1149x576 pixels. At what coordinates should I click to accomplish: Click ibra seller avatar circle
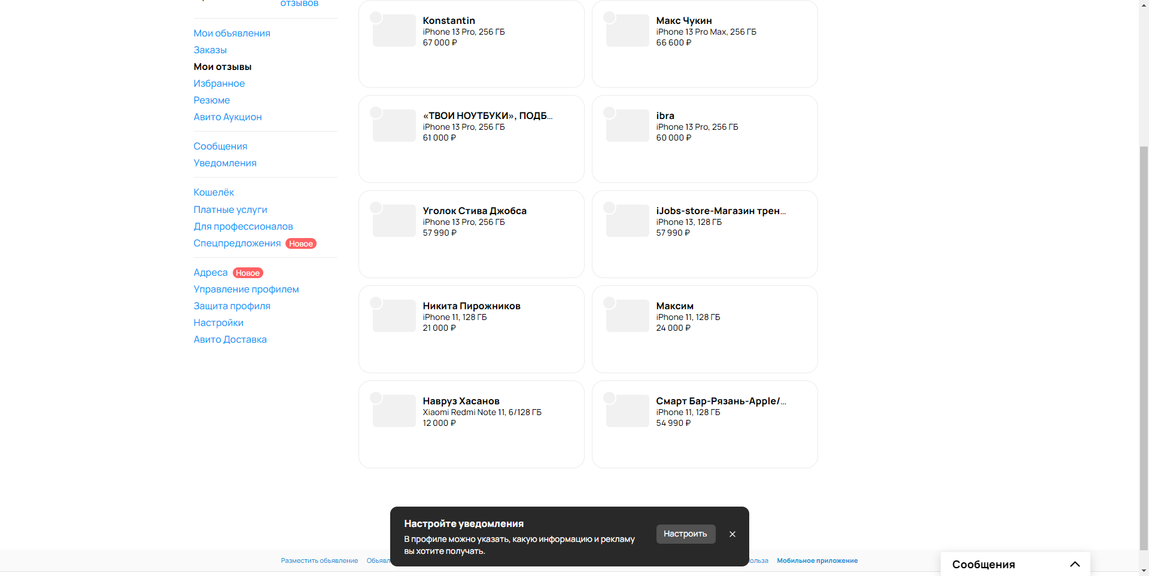(x=609, y=112)
